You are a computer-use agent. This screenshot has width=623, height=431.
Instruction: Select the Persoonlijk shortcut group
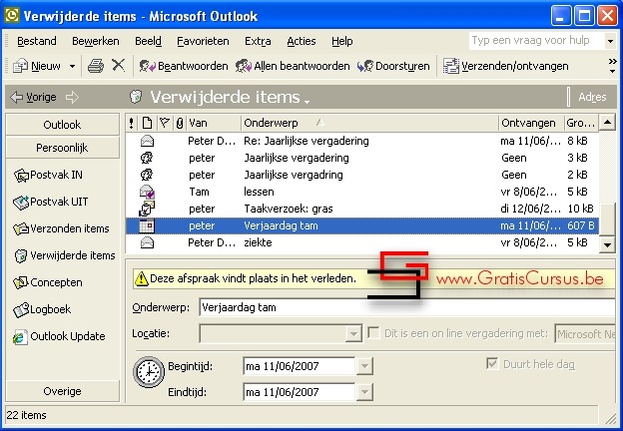click(x=62, y=148)
